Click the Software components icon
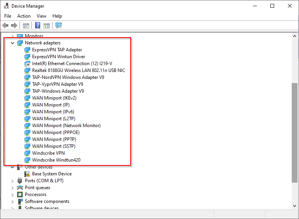Viewport: 299px width, 219px height. (20, 201)
